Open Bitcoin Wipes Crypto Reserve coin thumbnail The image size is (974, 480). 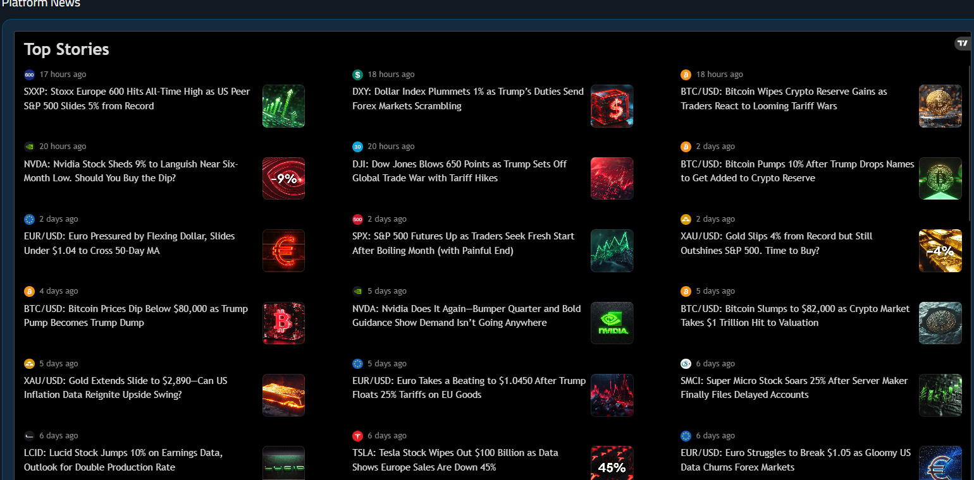tap(940, 106)
